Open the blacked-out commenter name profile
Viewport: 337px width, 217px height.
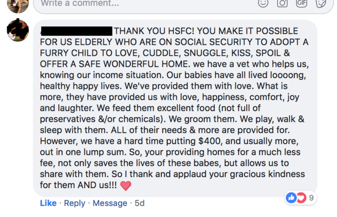click(x=76, y=31)
